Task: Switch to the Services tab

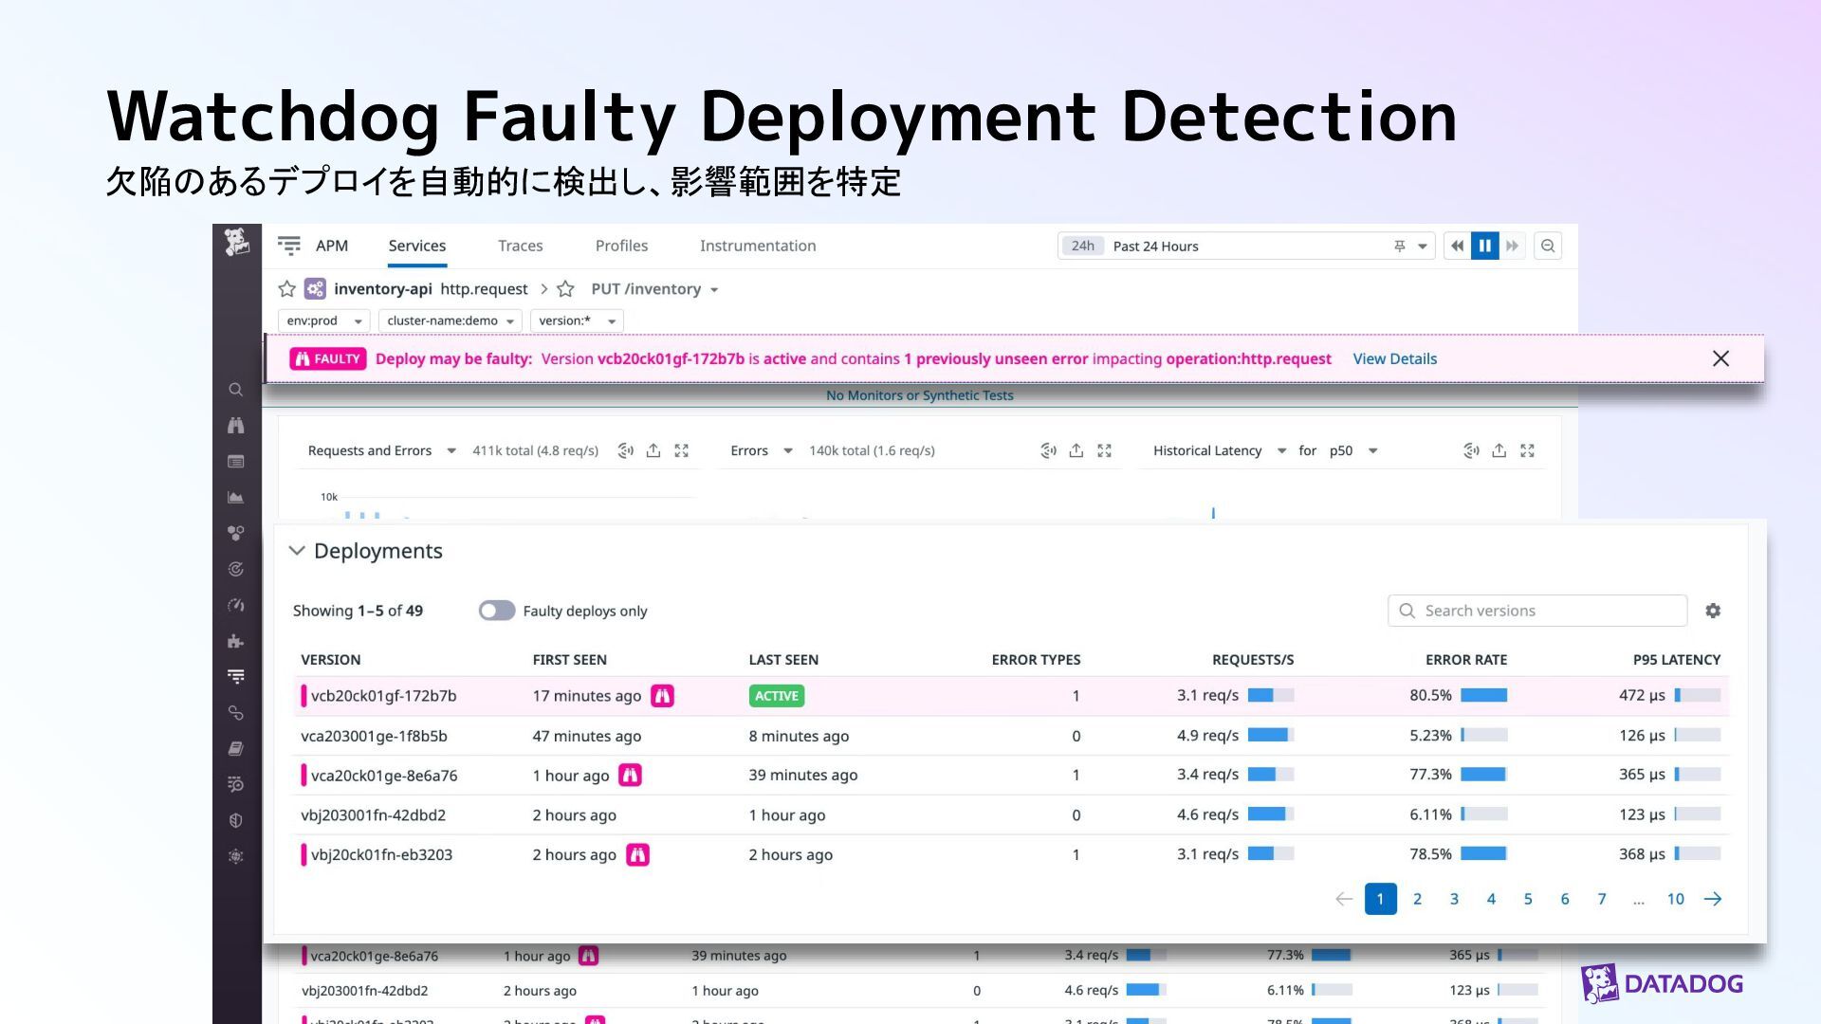Action: tap(416, 246)
